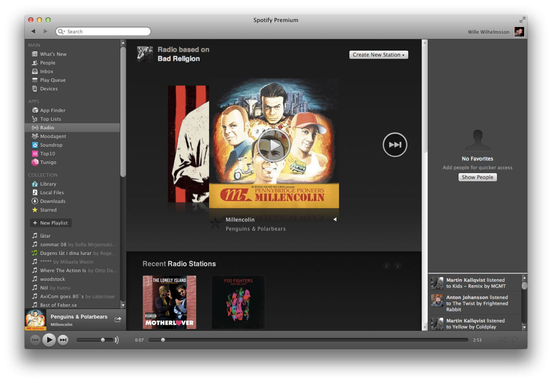
Task: Create a New Playlist
Action: [50, 223]
